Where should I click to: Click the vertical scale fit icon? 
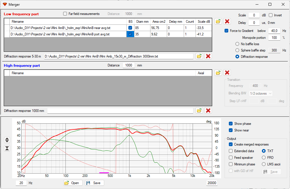7,148
